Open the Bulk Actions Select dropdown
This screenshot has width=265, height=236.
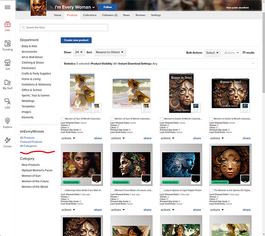(x=213, y=53)
